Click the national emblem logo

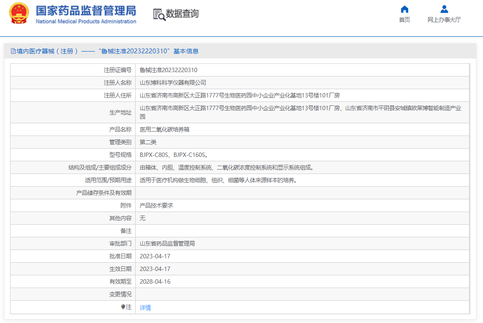coord(19,14)
